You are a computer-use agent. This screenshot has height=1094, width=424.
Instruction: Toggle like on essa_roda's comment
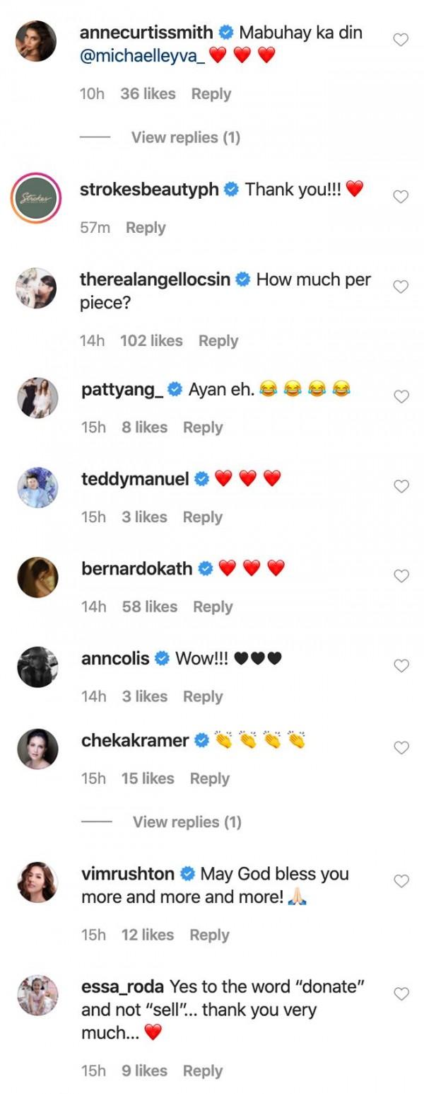pyautogui.click(x=401, y=994)
